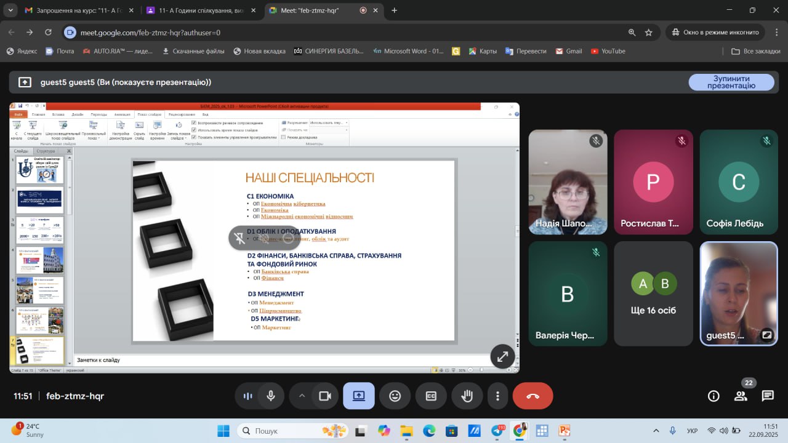Switch to the 11- А Години спілкування tab

pyautogui.click(x=198, y=10)
